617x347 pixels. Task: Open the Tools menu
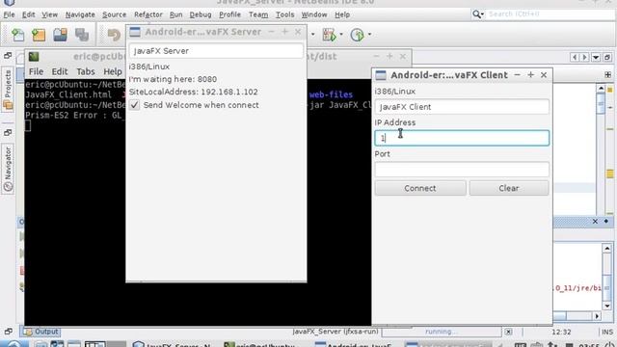pos(284,14)
